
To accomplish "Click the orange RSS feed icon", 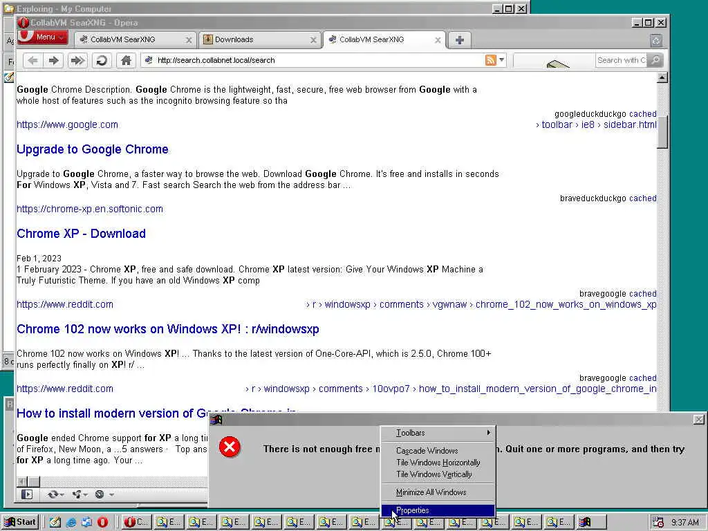I will click(490, 60).
